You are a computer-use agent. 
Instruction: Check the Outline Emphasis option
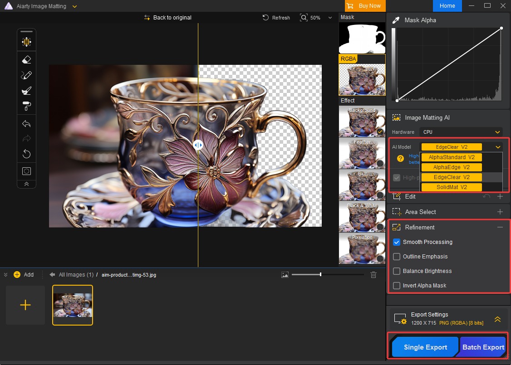click(397, 257)
